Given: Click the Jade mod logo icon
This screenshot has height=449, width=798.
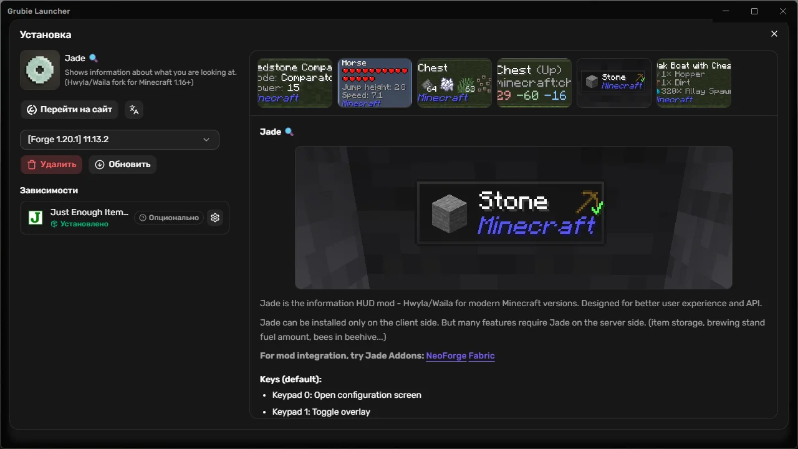Looking at the screenshot, I should pos(40,70).
